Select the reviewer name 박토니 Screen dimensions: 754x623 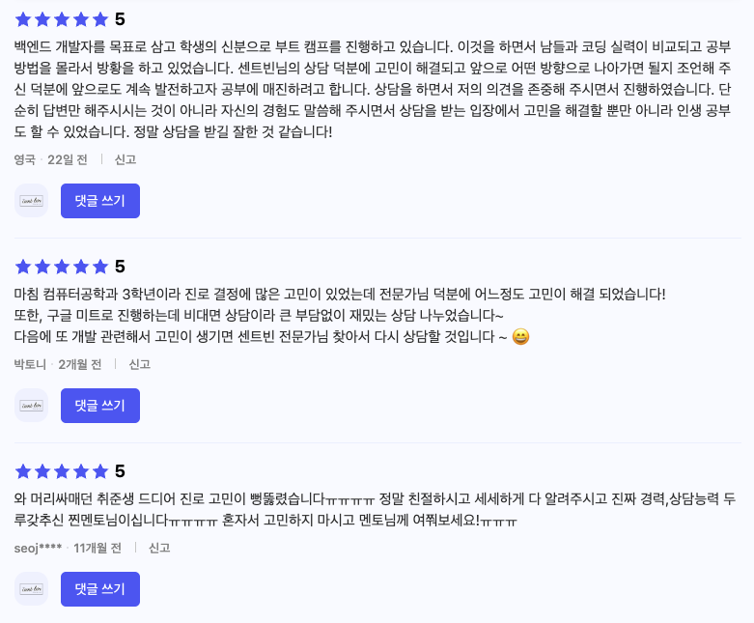click(x=30, y=365)
